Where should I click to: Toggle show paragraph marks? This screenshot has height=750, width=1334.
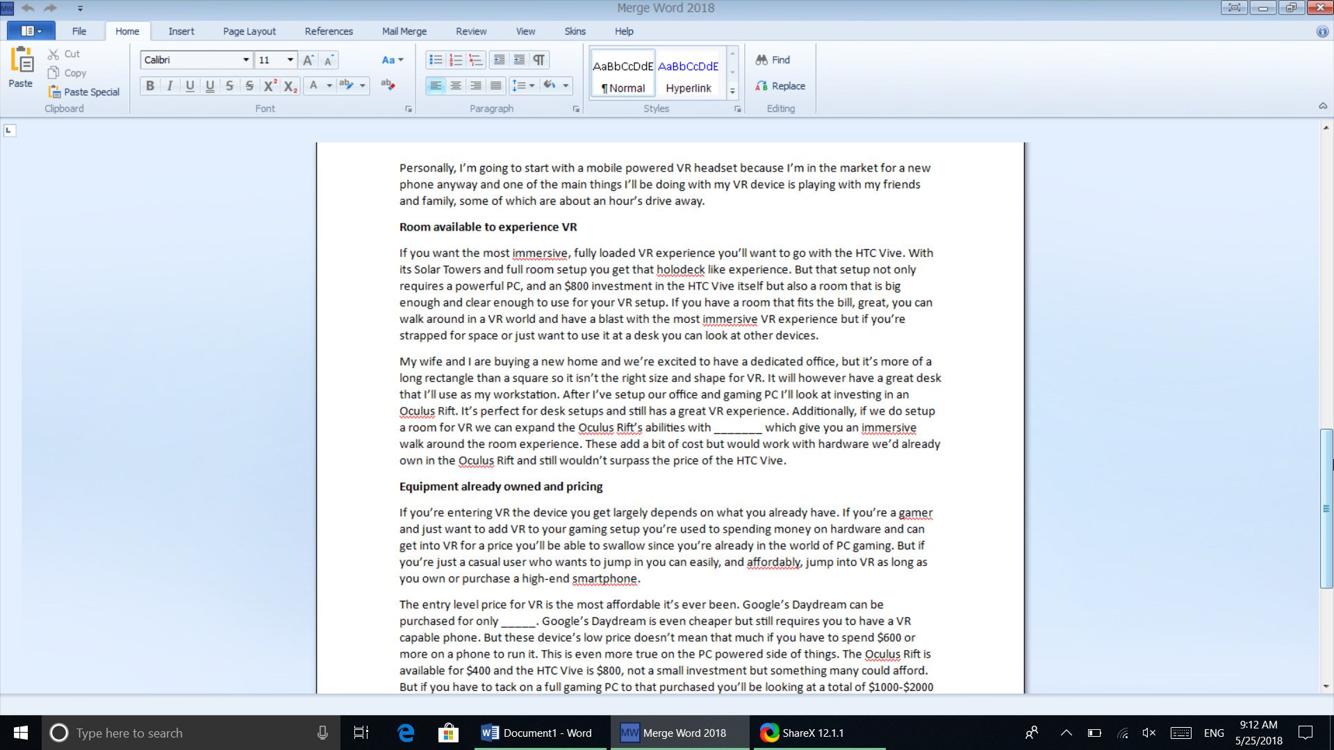pos(539,60)
